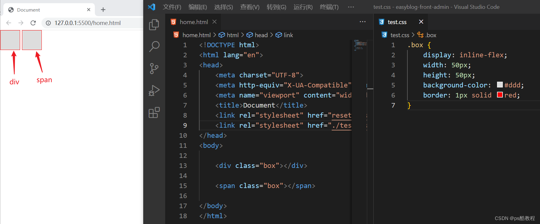Click .box breadcrumb segment
The width and height of the screenshot is (540, 224).
431,35
